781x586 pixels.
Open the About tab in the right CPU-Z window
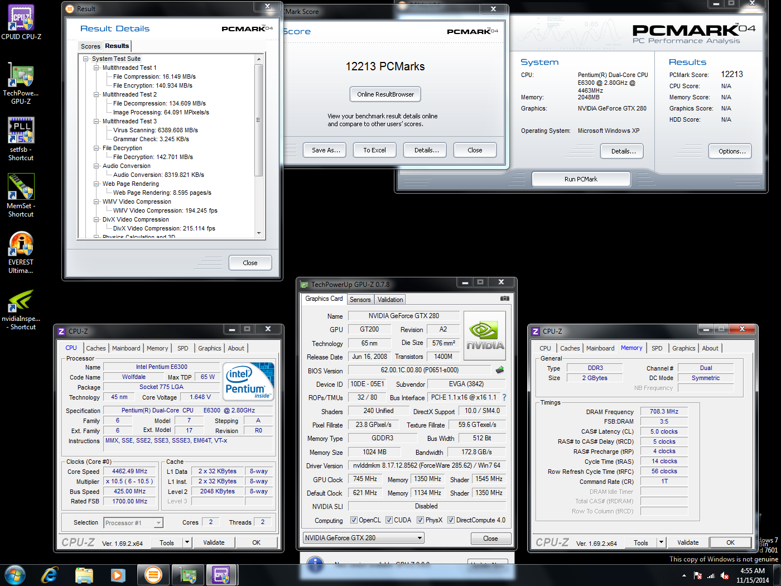click(710, 348)
